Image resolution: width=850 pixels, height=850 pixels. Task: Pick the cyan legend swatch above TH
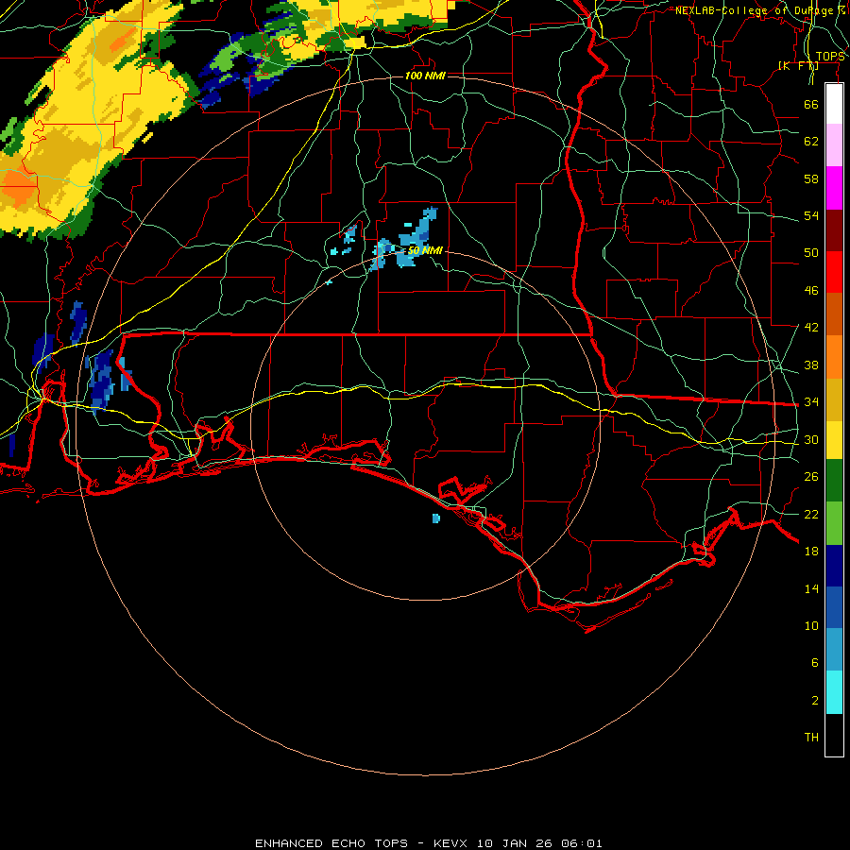[x=834, y=692]
